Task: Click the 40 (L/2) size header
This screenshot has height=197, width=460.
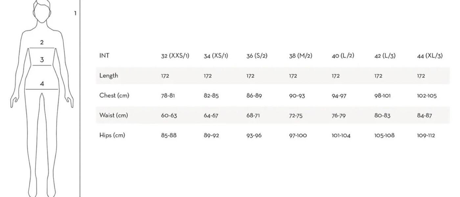Action: point(343,56)
